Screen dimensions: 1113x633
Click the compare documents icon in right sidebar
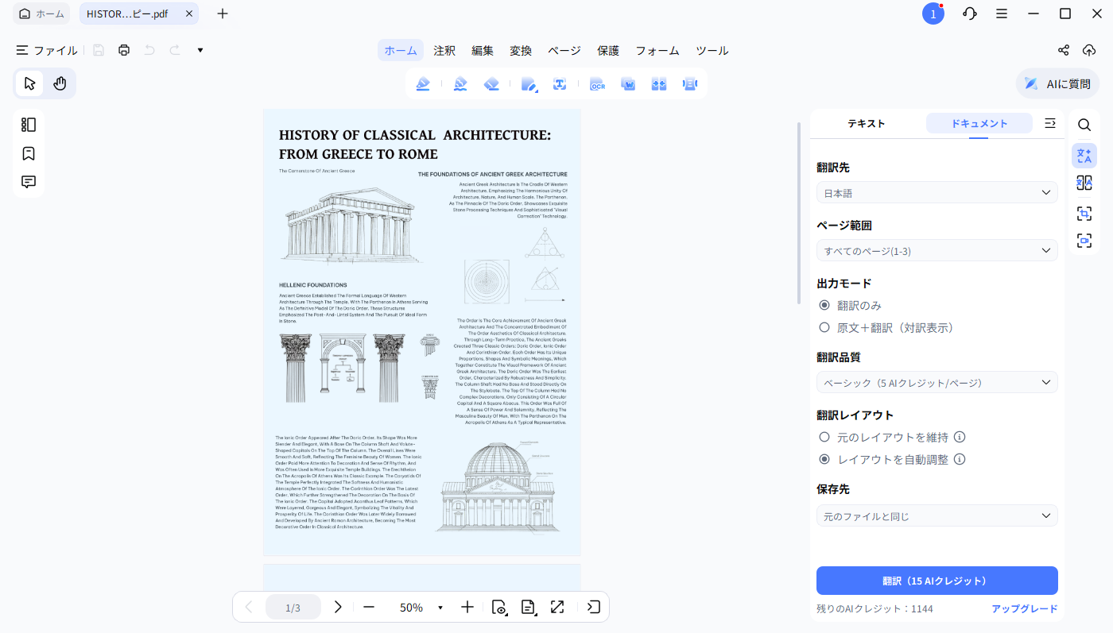pyautogui.click(x=1084, y=183)
